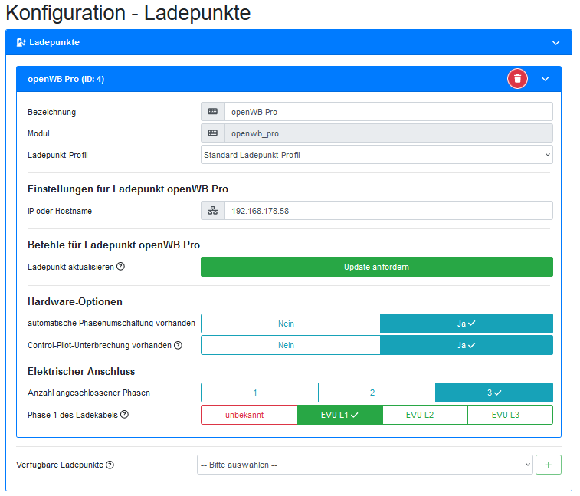This screenshot has height=496, width=580.
Task: Click keyboard icon next to Bezeichnung field
Action: pos(213,112)
